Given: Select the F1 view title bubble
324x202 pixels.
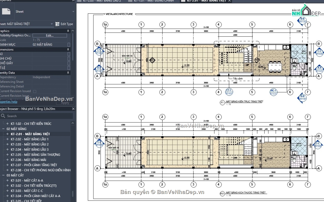Looking at the screenshot, I should tap(222, 103).
